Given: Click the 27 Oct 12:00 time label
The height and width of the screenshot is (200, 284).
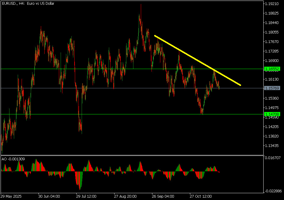Looking at the screenshot, I should coord(201,196).
